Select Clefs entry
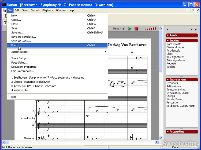Image resolution: width=201 pixels, height=150 pixels. [169, 54]
